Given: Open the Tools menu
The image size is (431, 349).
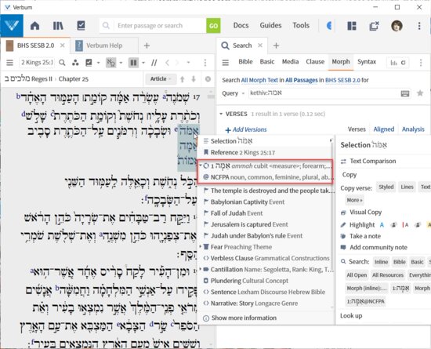Looking at the screenshot, I should coord(301,25).
